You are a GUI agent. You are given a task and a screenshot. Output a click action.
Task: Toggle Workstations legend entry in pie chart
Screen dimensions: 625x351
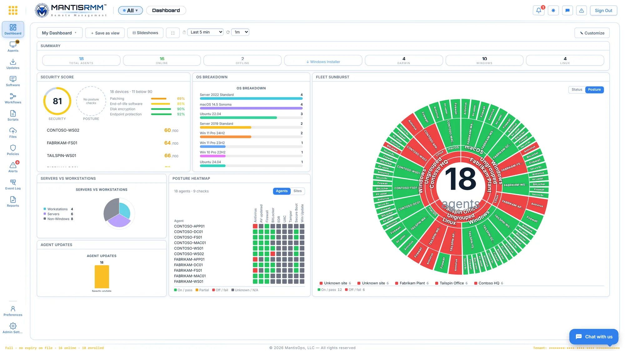pos(58,209)
